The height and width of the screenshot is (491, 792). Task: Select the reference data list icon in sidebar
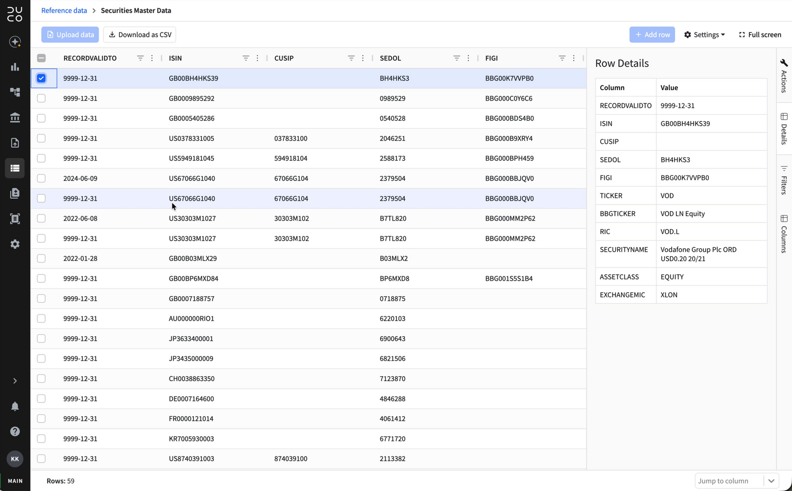[x=15, y=168]
